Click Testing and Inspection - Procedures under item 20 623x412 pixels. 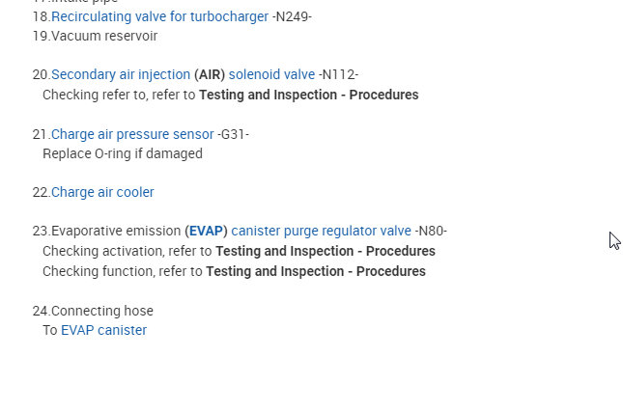coord(308,95)
